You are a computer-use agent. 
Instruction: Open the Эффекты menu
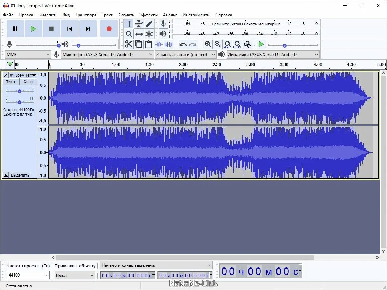(x=148, y=15)
